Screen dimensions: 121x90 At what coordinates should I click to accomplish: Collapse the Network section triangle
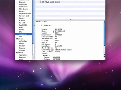point(17,39)
